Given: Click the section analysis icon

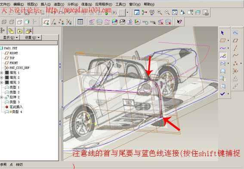Looking at the screenshot, I should (99, 22).
